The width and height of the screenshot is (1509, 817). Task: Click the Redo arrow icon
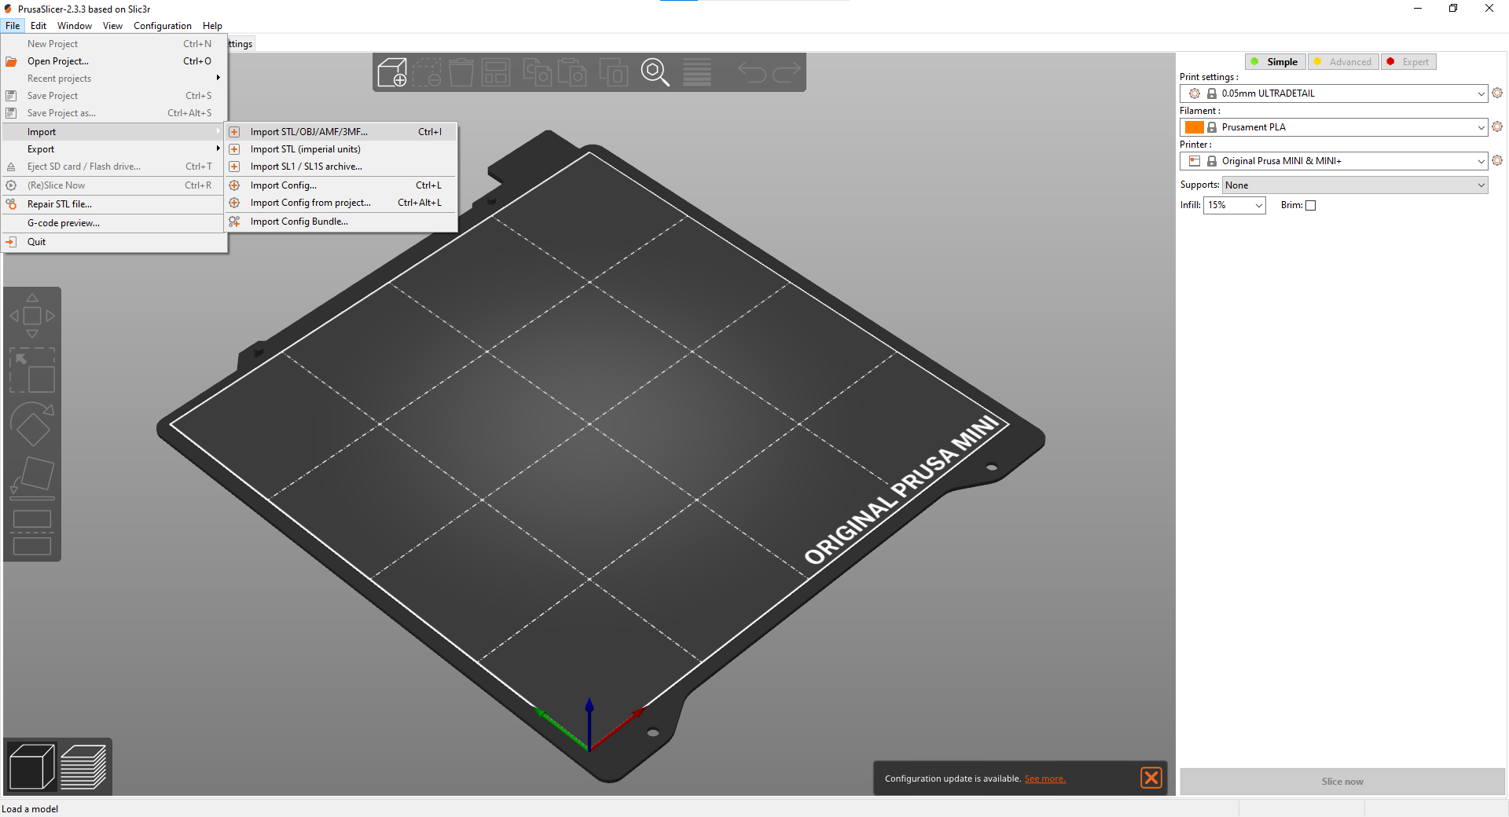pyautogui.click(x=786, y=72)
